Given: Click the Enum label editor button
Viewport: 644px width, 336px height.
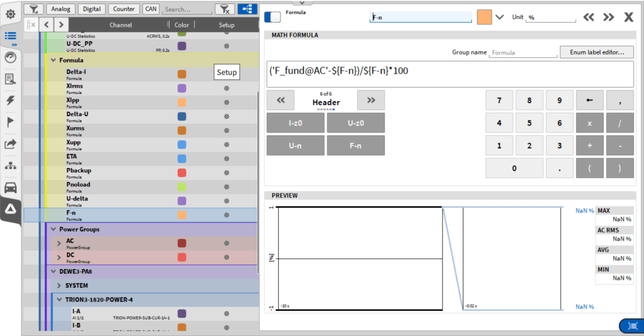Looking at the screenshot, I should (597, 52).
